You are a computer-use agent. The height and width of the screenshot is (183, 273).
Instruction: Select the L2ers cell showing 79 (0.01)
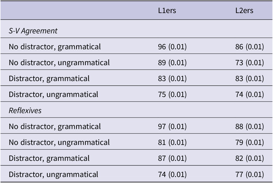click(x=250, y=142)
